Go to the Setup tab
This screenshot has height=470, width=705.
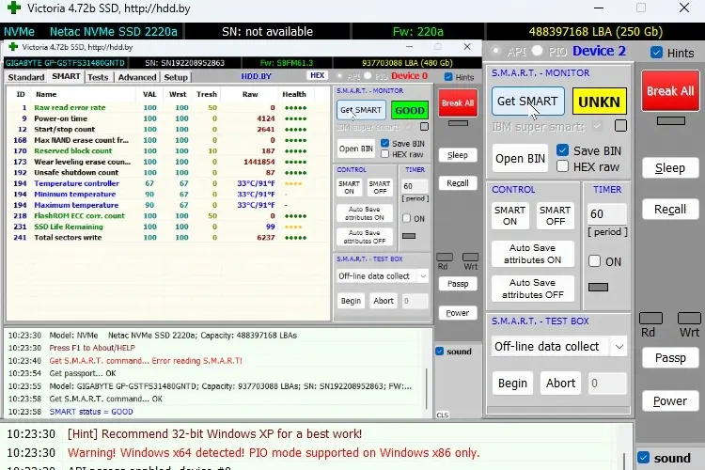(176, 77)
